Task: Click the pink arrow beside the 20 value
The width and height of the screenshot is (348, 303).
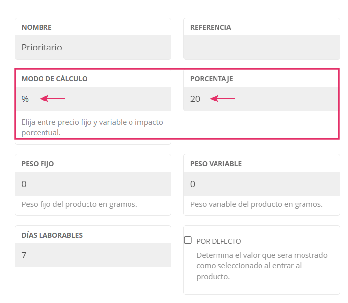Action: pyautogui.click(x=222, y=99)
